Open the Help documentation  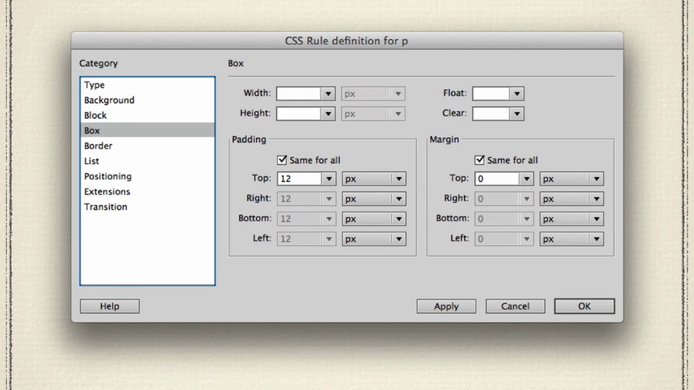click(x=109, y=306)
